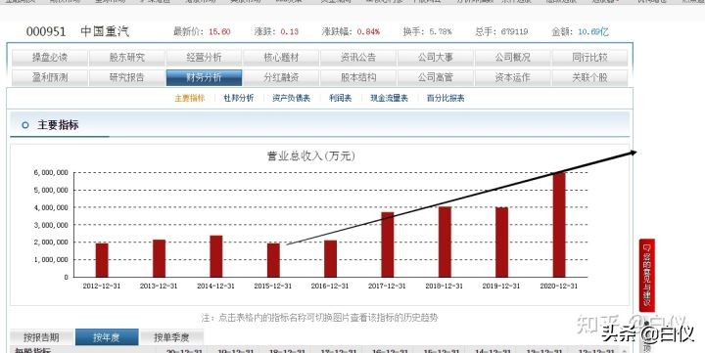Click the 2018-12-31 revenue bar
This screenshot has height=353, width=705.
[x=445, y=242]
